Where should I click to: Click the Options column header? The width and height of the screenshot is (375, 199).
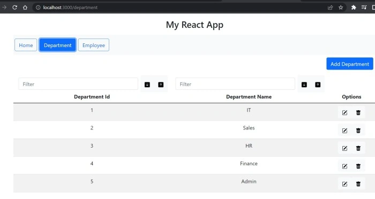click(x=351, y=97)
